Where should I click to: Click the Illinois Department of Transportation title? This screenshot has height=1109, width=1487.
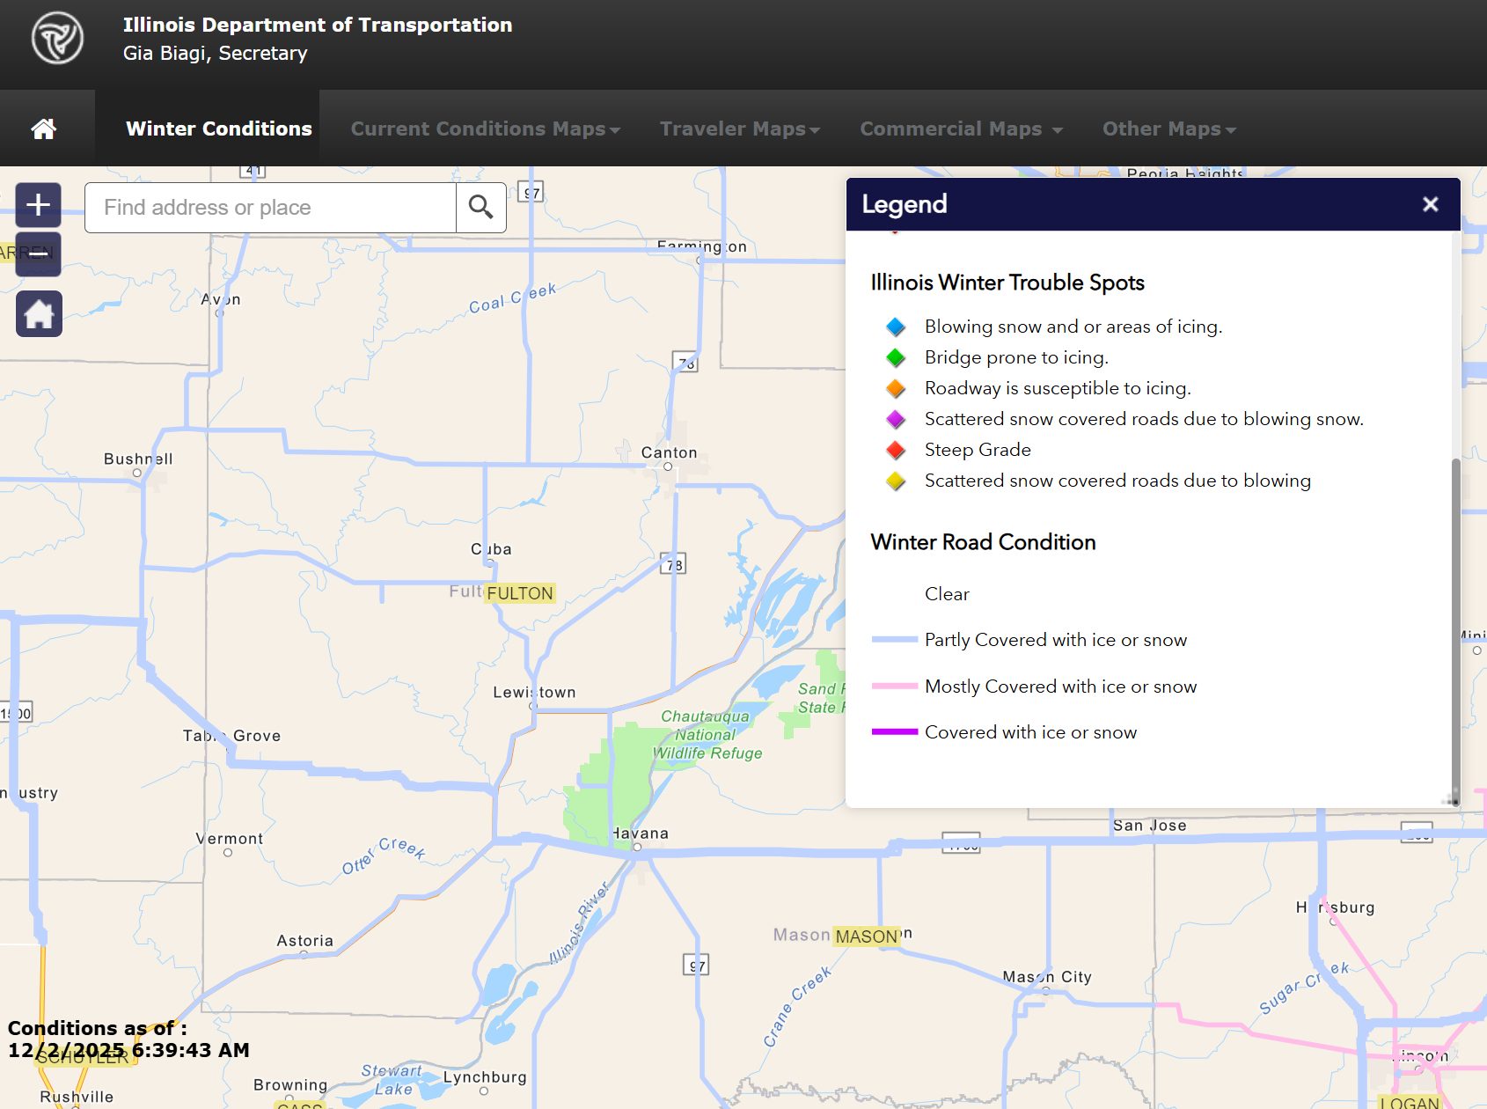tap(318, 25)
